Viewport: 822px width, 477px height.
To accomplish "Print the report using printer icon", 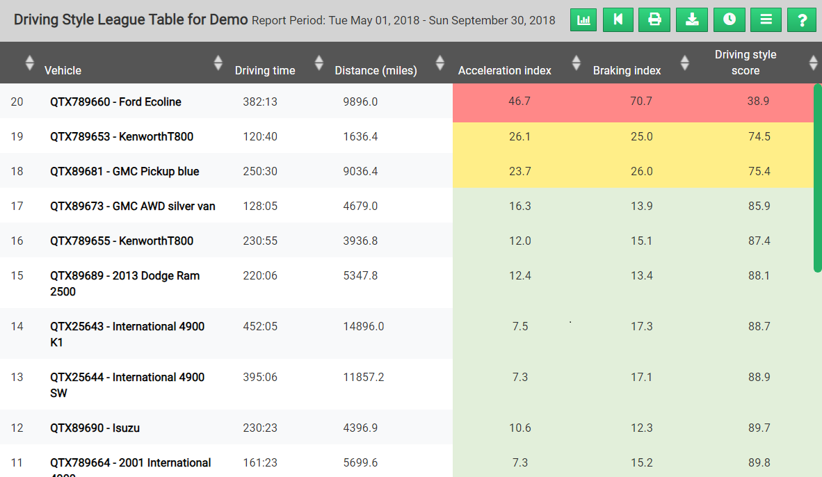I will pyautogui.click(x=654, y=20).
